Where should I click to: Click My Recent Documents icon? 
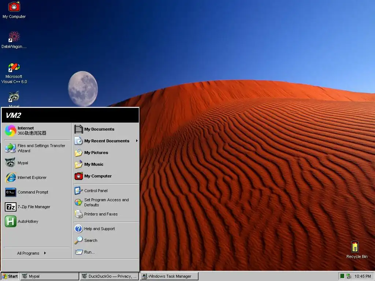click(78, 141)
